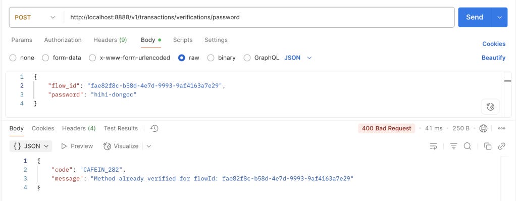The height and width of the screenshot is (201, 517).
Task: Click into the request URL field
Action: [259, 17]
